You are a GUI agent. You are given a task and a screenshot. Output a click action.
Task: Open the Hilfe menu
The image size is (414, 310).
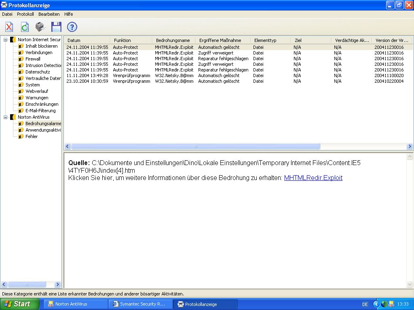68,14
